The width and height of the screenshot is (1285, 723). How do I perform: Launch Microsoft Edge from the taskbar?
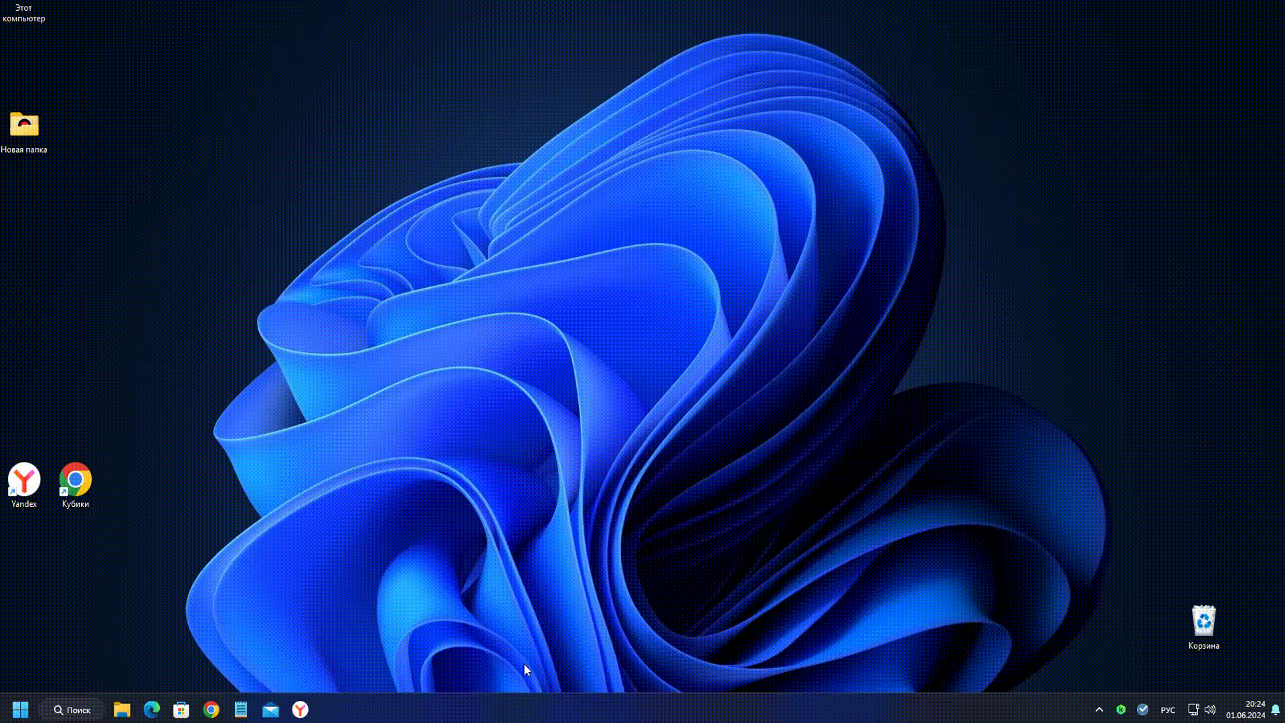pos(152,710)
